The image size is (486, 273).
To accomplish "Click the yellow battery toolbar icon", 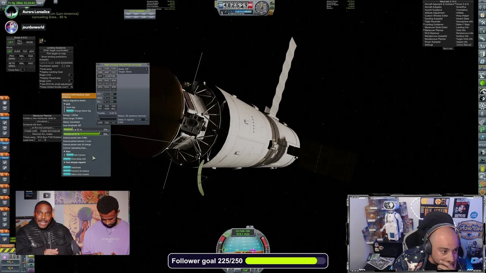I will pyautogui.click(x=482, y=168).
